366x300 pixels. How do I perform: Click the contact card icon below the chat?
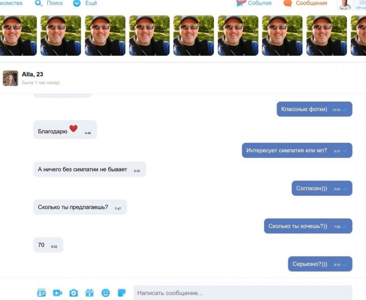42,293
